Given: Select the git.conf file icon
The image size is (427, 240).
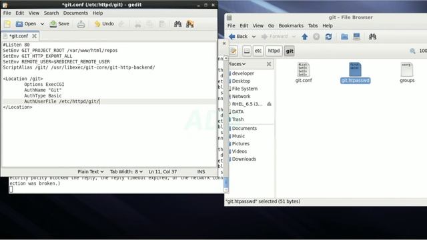Looking at the screenshot, I should click(304, 73).
